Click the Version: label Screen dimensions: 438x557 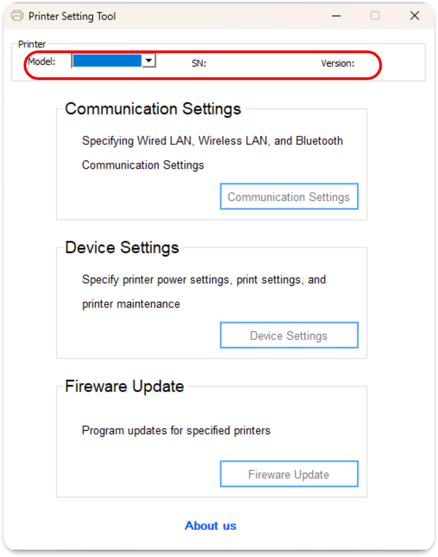pos(338,63)
